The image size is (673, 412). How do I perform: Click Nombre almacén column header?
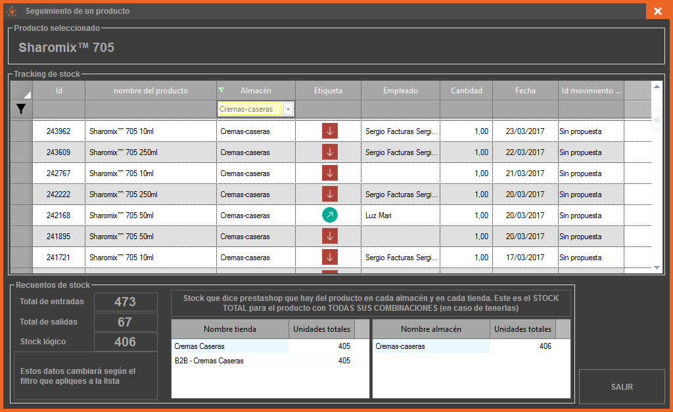pos(431,329)
